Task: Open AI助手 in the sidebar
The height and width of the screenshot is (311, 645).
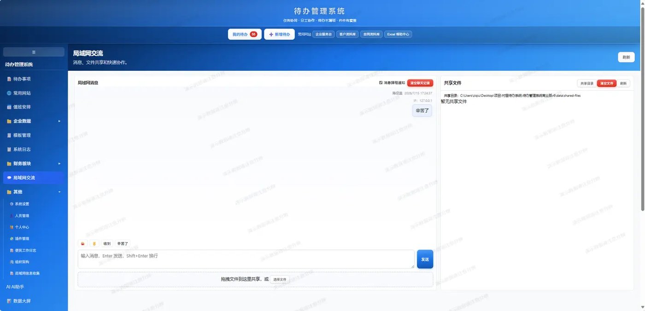Action: (34, 287)
